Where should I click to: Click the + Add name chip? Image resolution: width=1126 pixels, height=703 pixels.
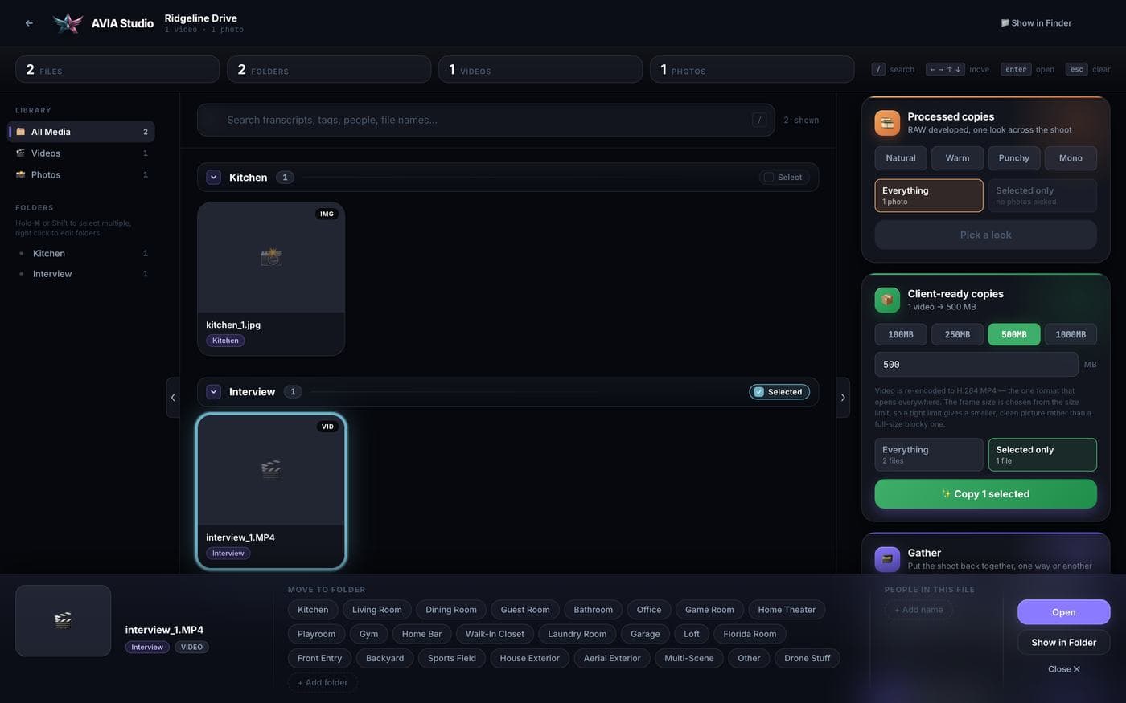pos(918,610)
